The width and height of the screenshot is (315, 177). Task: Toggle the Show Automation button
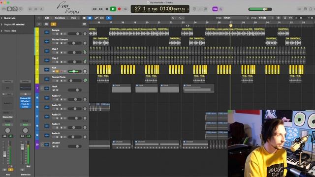(x=96, y=18)
